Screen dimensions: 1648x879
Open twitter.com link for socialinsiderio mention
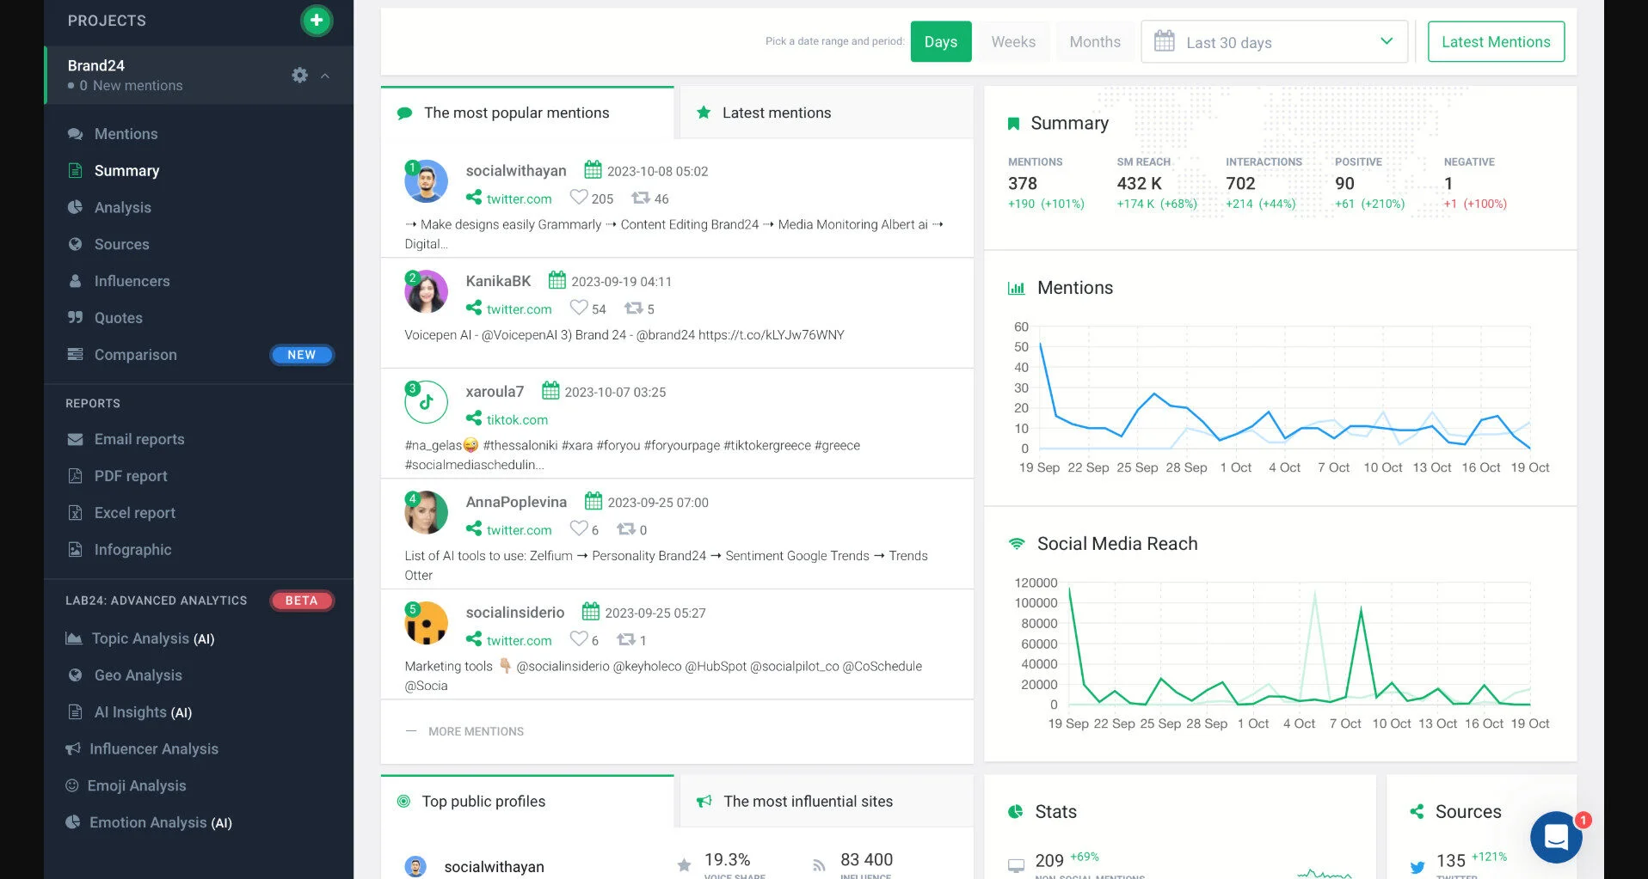[519, 640]
